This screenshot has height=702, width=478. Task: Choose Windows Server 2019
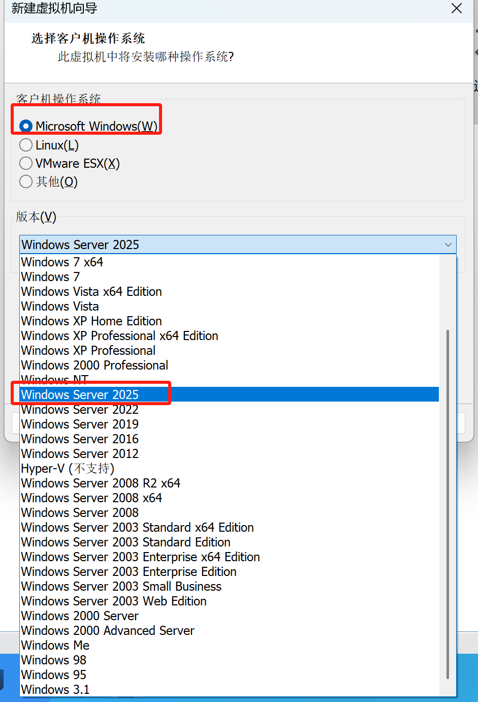[230, 424]
